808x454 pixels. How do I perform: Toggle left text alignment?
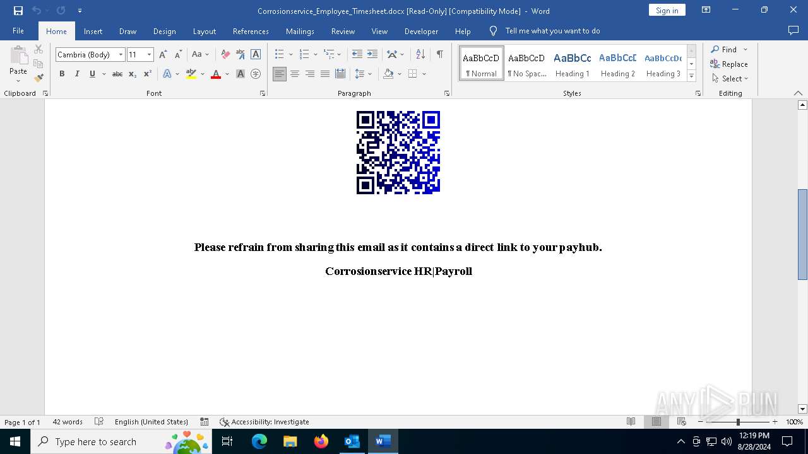(x=280, y=74)
